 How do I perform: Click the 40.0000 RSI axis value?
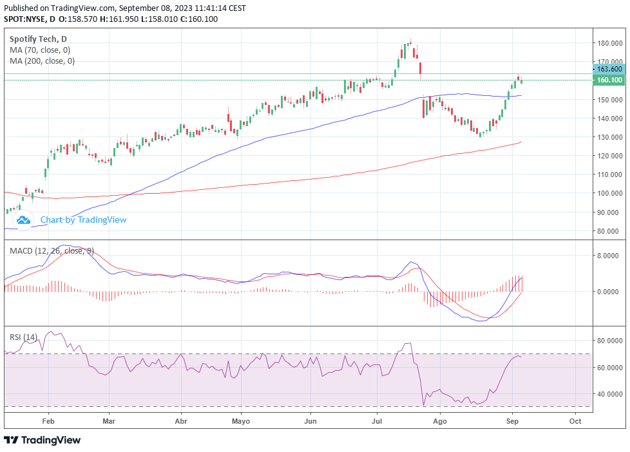pos(610,394)
